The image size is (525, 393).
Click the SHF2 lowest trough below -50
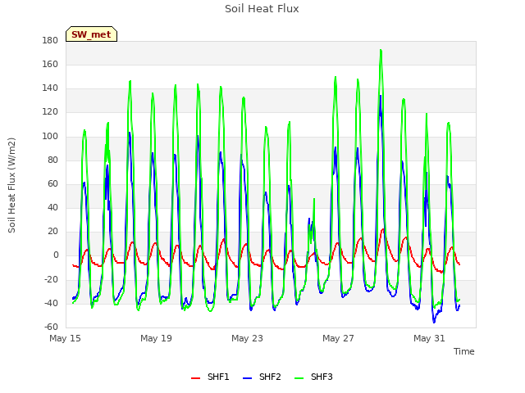[x=434, y=322]
